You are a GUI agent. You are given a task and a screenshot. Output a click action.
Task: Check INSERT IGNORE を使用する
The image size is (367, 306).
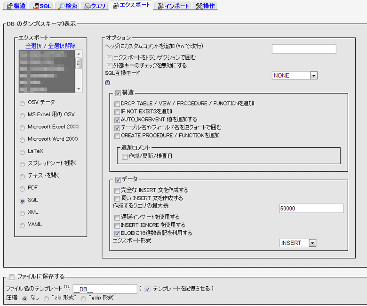pos(117,225)
